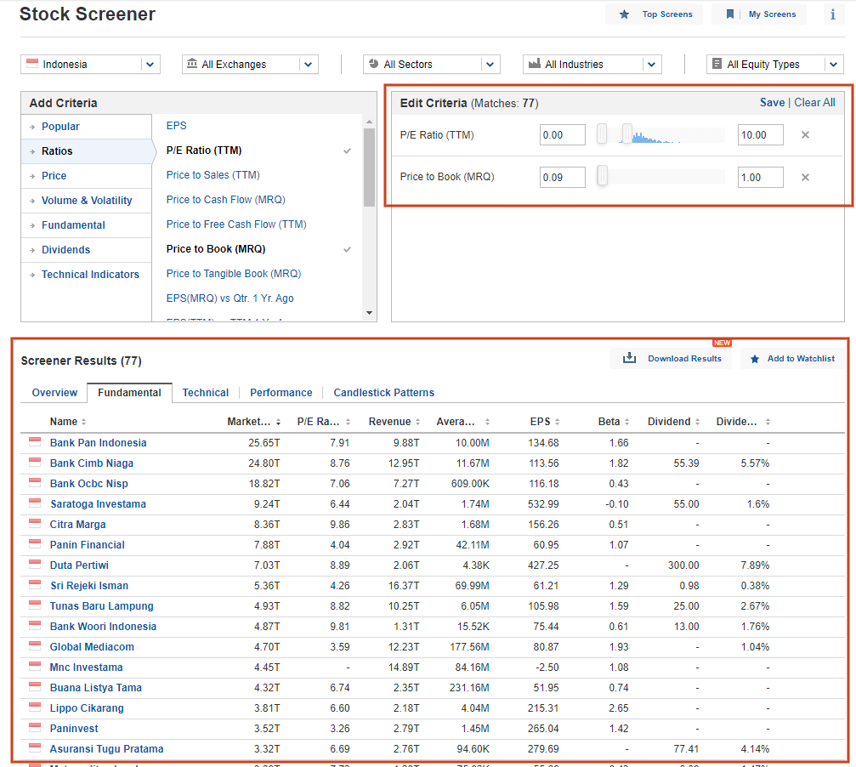This screenshot has width=856, height=767.
Task: Click the P/E Ratio maximum slider handle
Action: 627,134
